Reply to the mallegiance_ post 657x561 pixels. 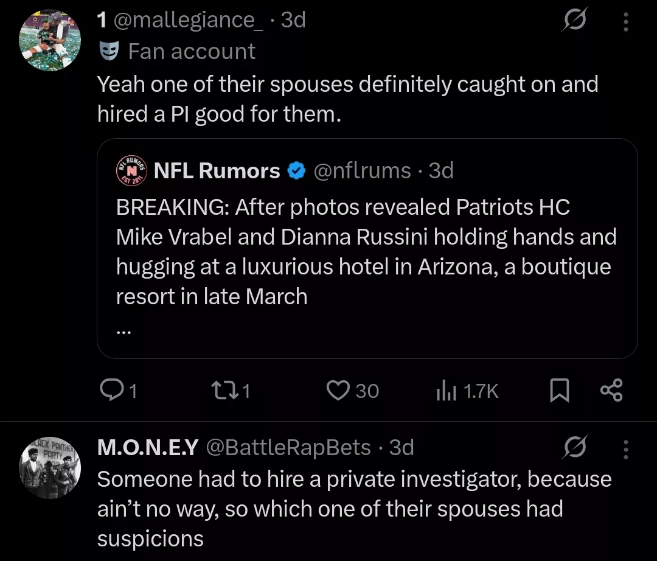pyautogui.click(x=111, y=390)
